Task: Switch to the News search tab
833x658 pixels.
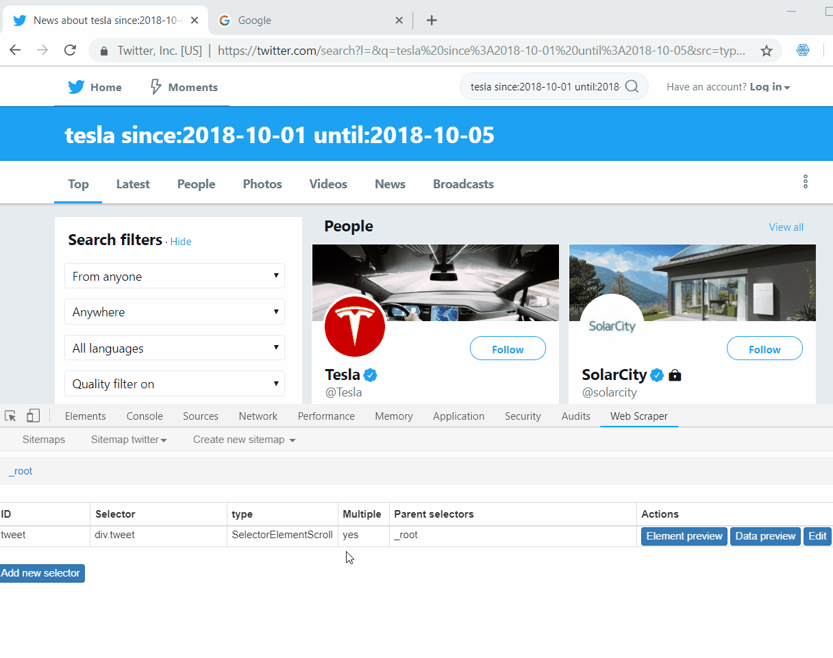Action: coord(390,184)
